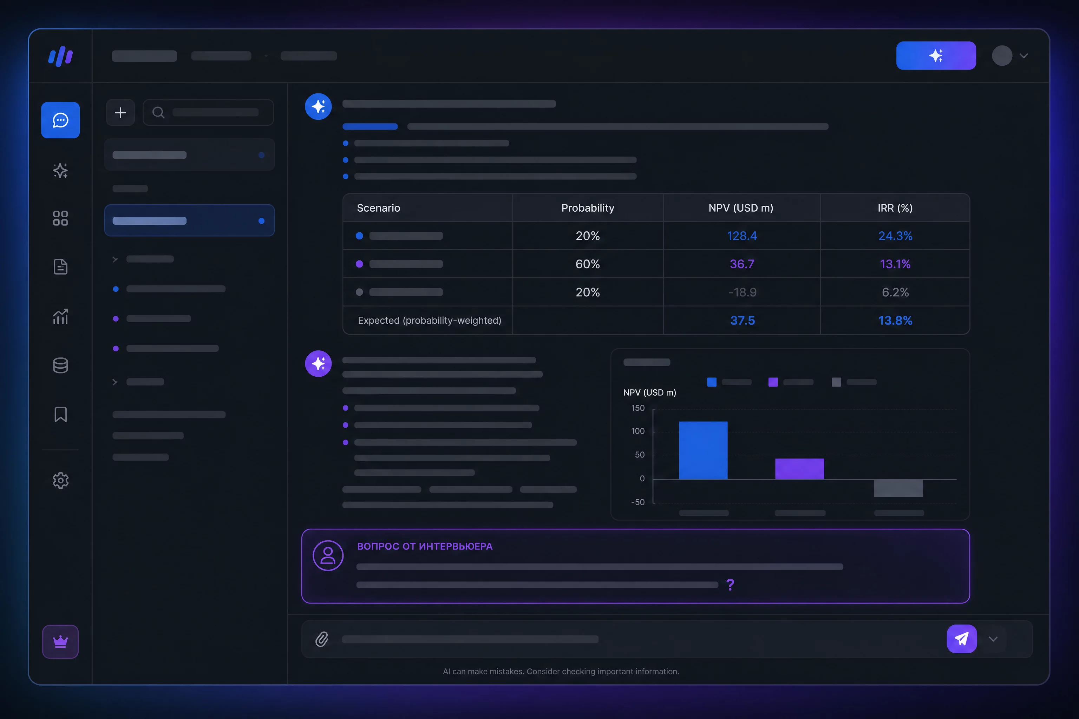The height and width of the screenshot is (719, 1079).
Task: Expand the first collapsed tree item chevron
Action: (x=115, y=259)
